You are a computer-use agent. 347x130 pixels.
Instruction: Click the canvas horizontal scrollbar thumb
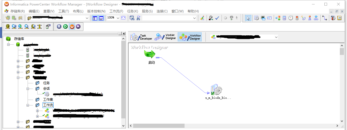[159, 126]
